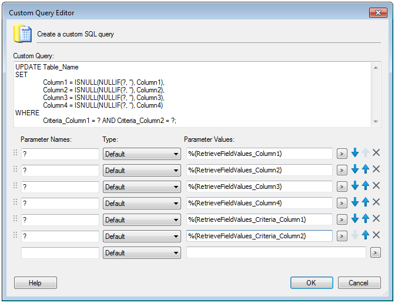Confirm the query with OK

pos(312,283)
